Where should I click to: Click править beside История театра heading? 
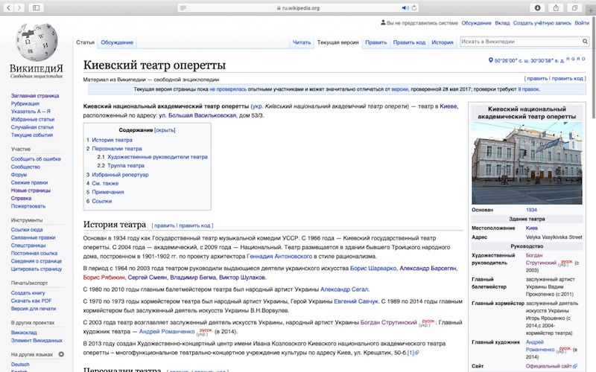click(x=165, y=225)
